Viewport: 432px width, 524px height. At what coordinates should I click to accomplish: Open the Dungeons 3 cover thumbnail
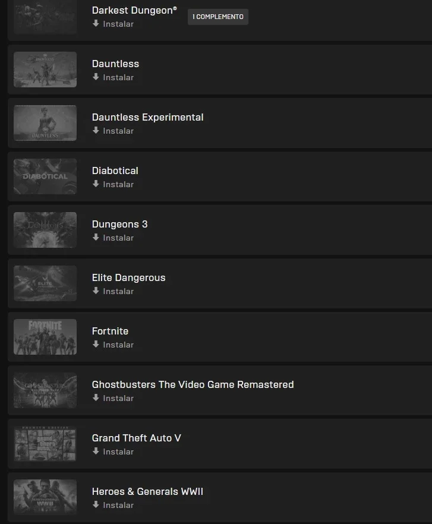pyautogui.click(x=45, y=230)
